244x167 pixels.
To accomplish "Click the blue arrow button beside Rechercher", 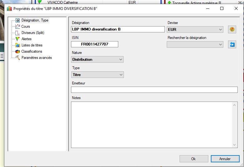I will tap(232, 45).
